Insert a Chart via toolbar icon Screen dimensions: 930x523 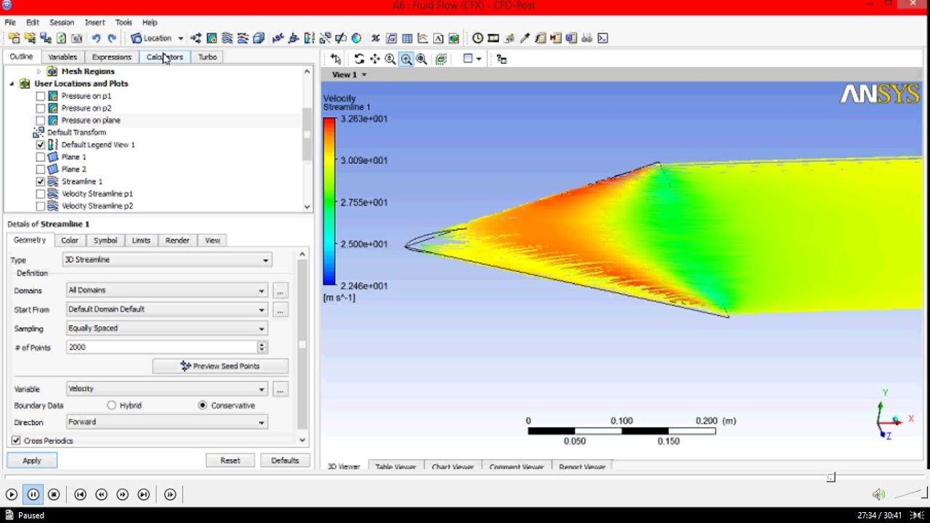422,38
